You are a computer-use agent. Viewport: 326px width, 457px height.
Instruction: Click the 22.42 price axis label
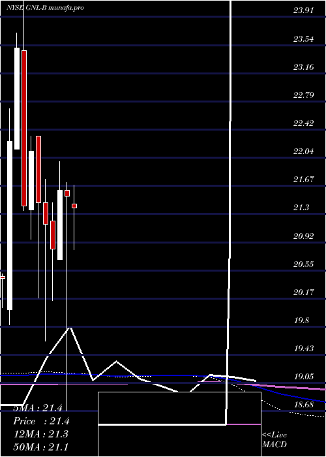(x=304, y=123)
